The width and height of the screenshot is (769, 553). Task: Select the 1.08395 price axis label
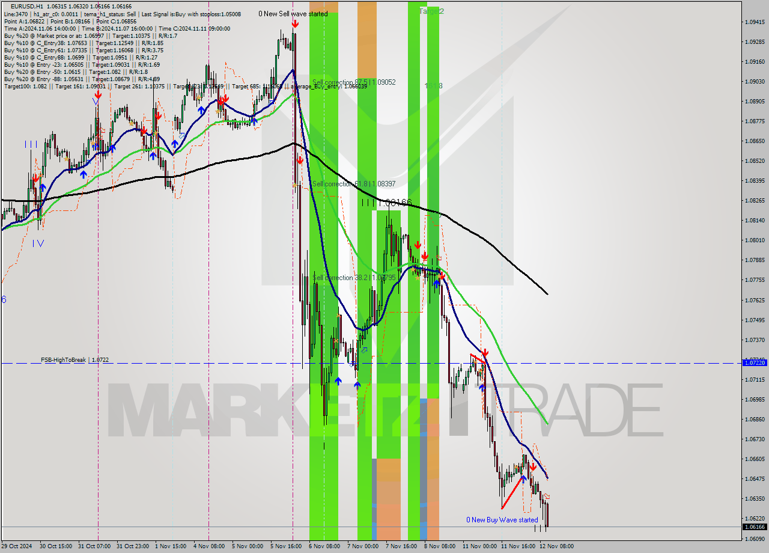click(755, 180)
